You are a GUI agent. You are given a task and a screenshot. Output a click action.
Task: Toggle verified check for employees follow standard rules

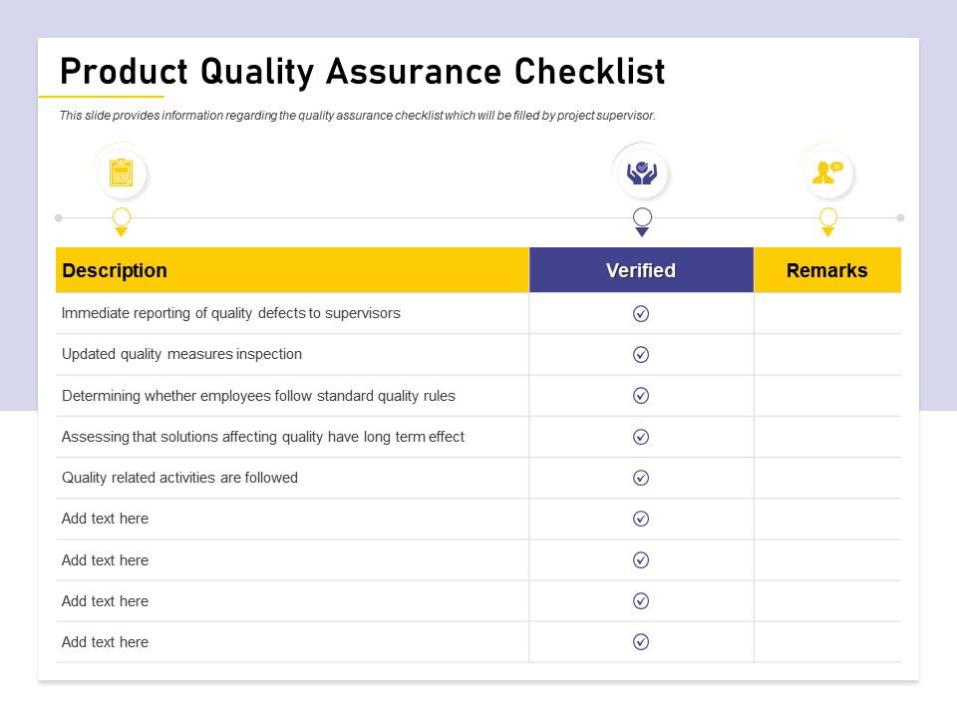click(641, 396)
